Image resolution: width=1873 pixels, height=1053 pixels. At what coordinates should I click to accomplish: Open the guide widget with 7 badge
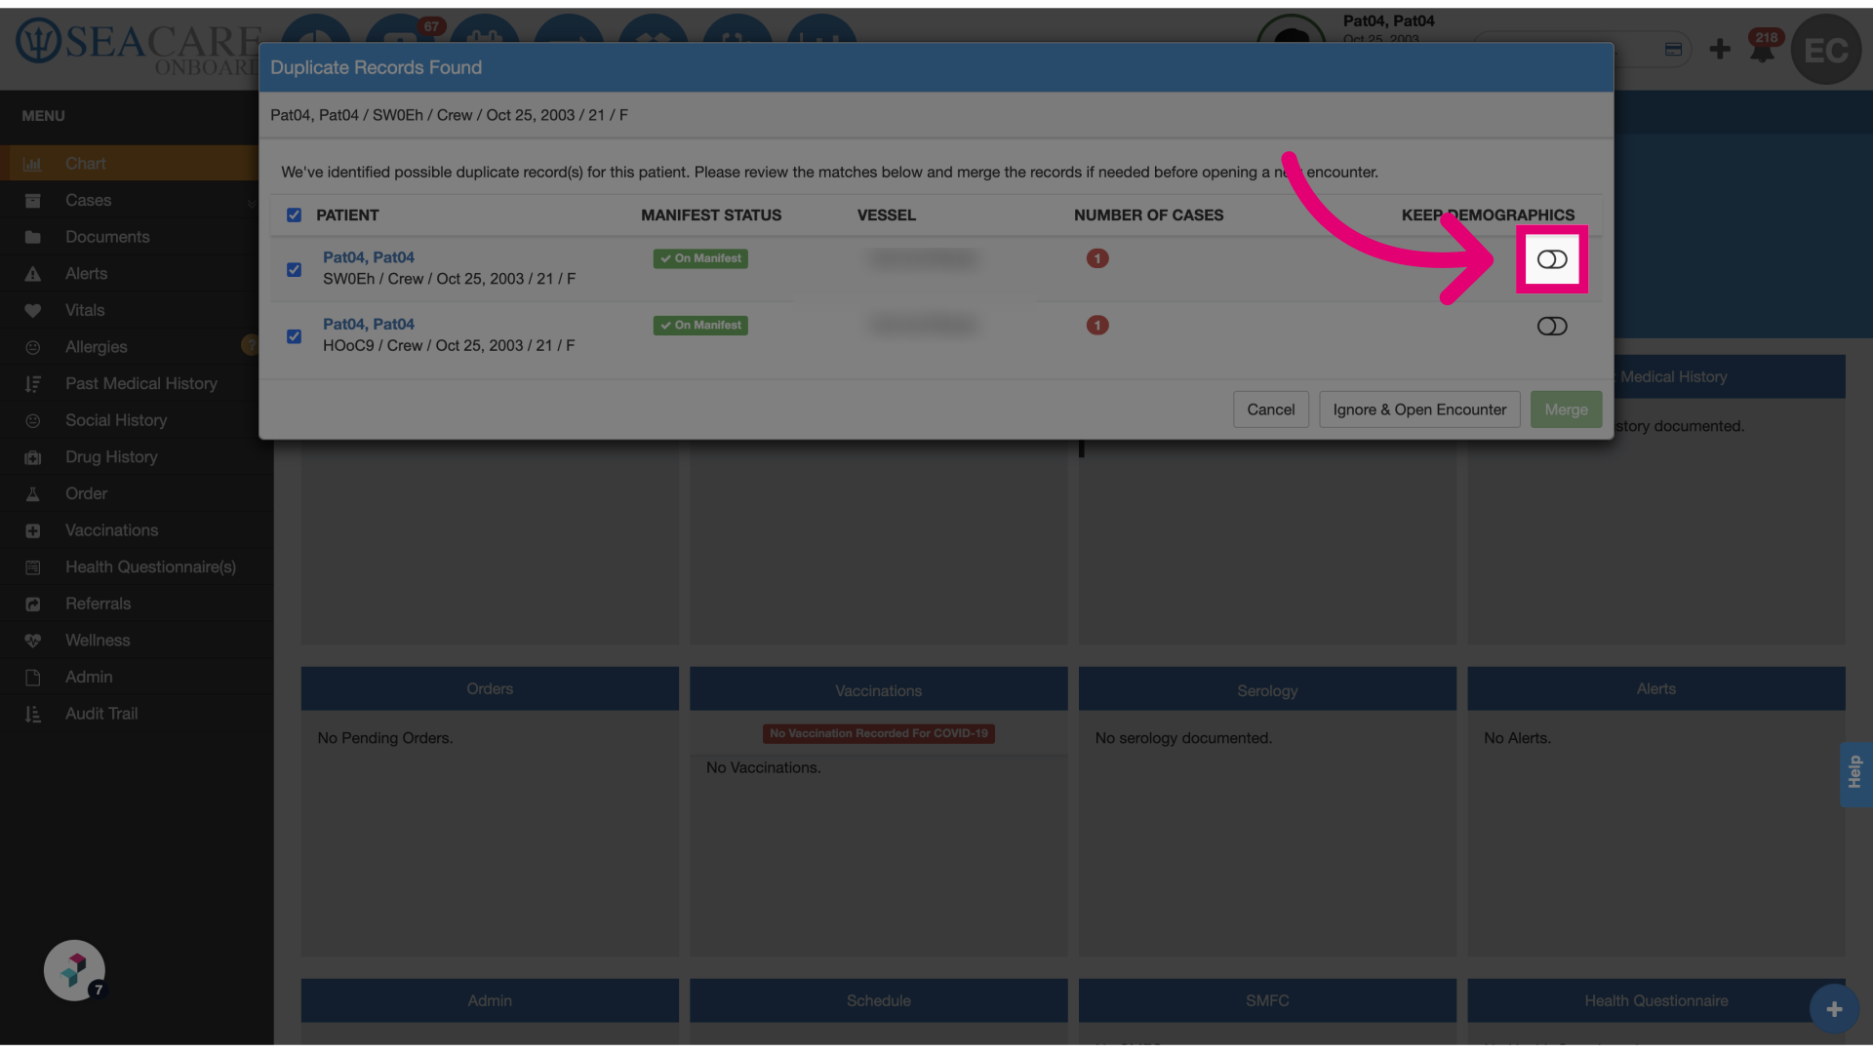point(74,970)
